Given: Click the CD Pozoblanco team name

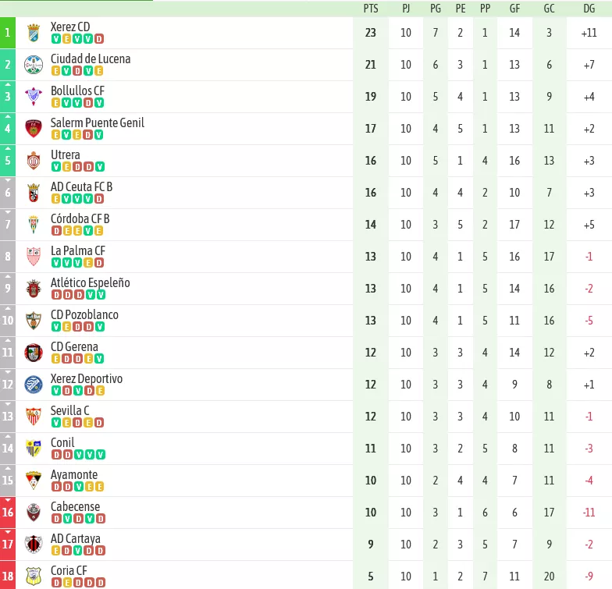Looking at the screenshot, I should pyautogui.click(x=84, y=315).
